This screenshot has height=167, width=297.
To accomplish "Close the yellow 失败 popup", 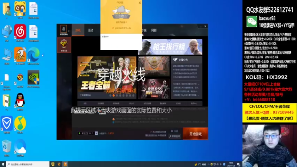I will [x=140, y=3].
